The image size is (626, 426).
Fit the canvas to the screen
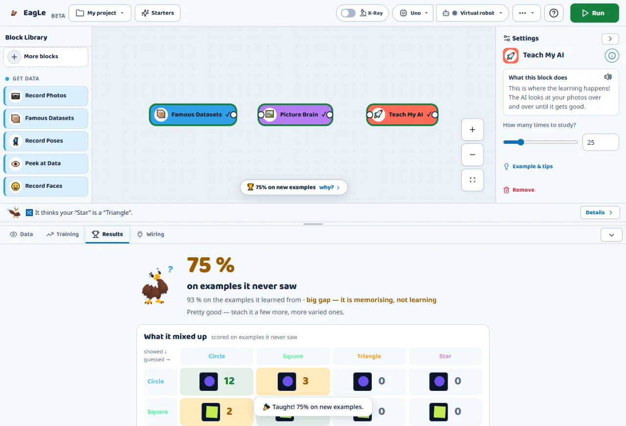(472, 180)
